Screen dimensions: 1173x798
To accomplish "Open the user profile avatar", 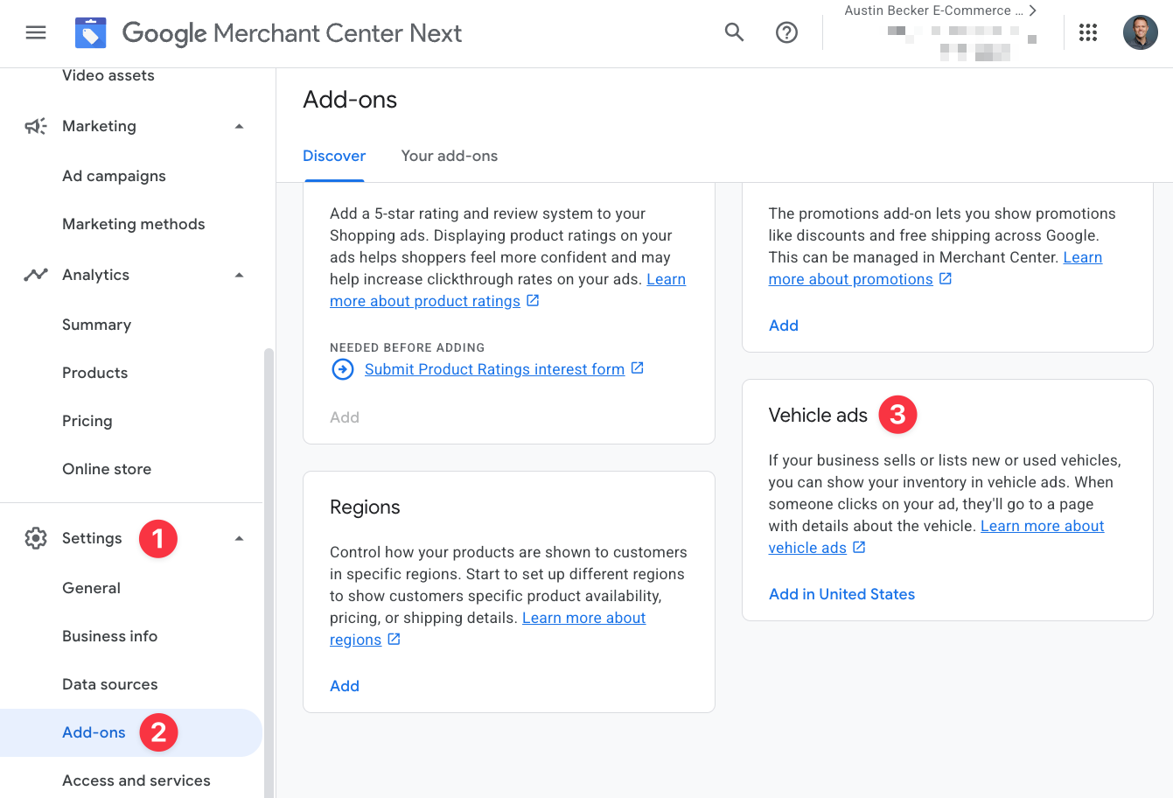I will coord(1141,33).
